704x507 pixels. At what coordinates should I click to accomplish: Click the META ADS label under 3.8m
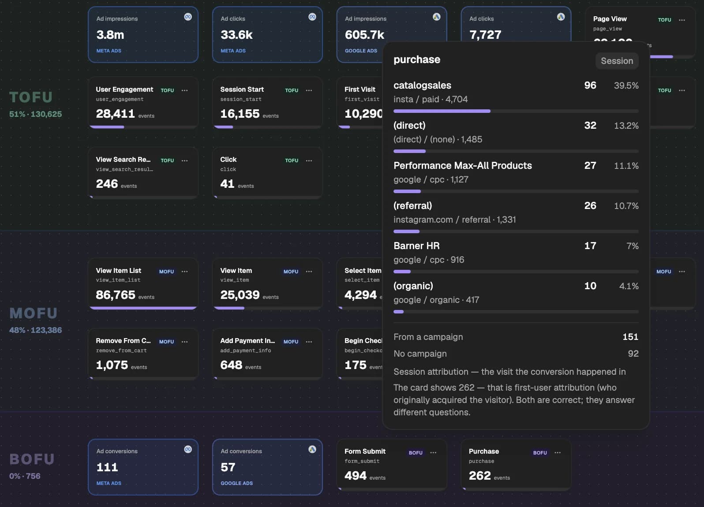[x=109, y=51]
